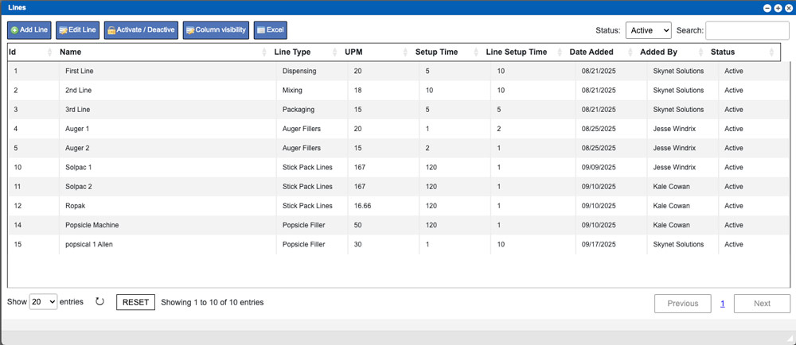796x345 pixels.
Task: Click the Next pagination button
Action: [x=762, y=304]
